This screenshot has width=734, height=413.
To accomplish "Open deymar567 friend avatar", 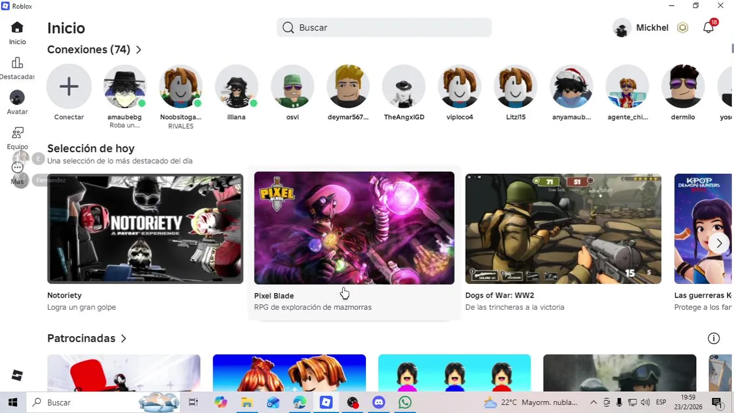I will (x=348, y=87).
